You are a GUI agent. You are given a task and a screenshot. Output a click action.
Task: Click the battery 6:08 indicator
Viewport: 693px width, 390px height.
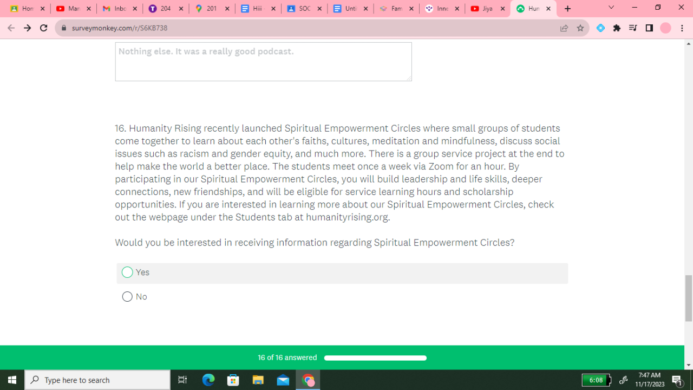[597, 380]
